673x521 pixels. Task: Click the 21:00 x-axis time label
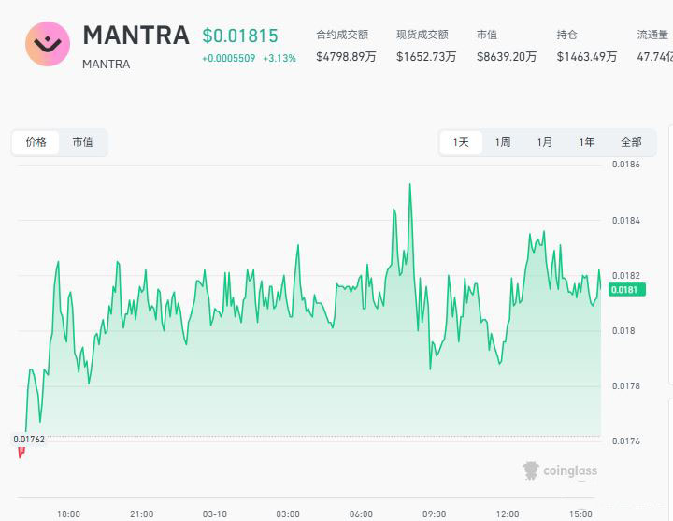coord(142,514)
